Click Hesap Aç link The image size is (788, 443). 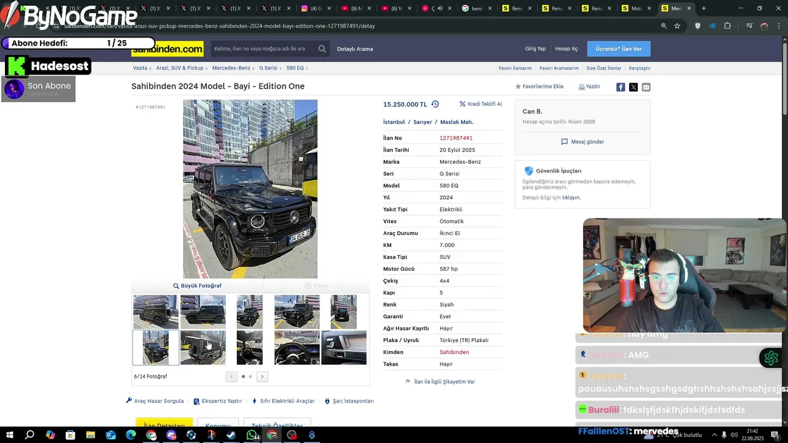click(x=566, y=49)
